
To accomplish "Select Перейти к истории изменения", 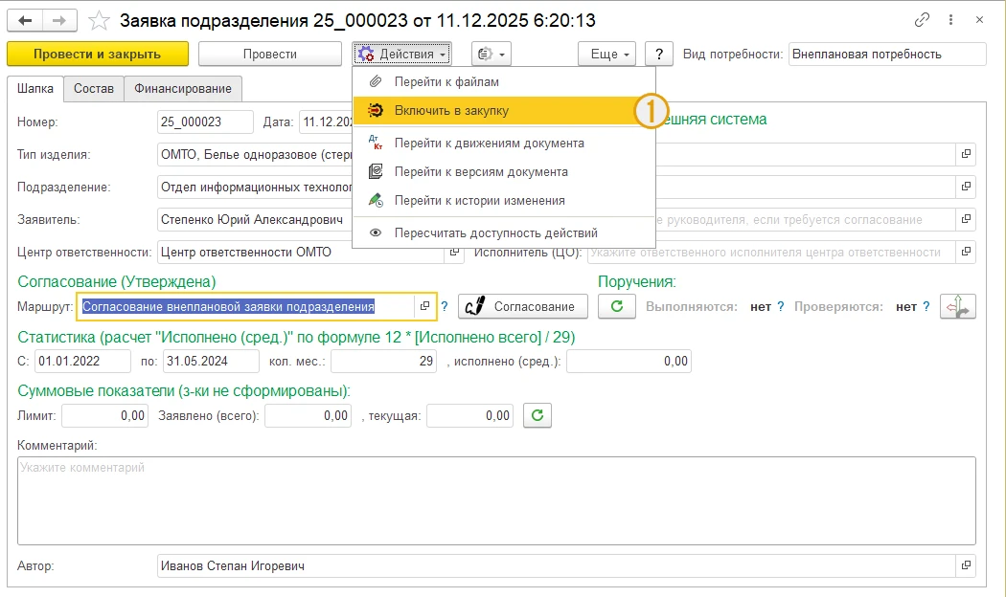I will tap(504, 201).
